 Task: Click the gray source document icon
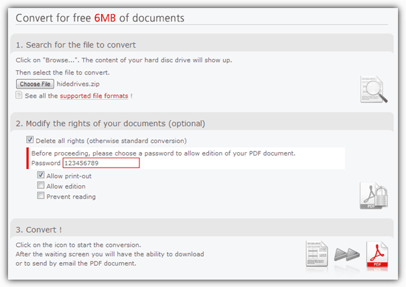point(317,254)
